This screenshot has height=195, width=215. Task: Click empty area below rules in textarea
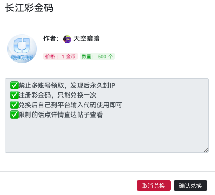(106, 135)
